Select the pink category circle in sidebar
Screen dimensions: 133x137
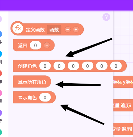[x=1, y=93]
